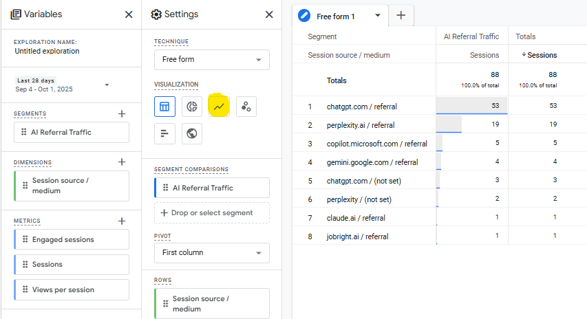Open the Free form 1 tab menu arrow

pyautogui.click(x=377, y=16)
